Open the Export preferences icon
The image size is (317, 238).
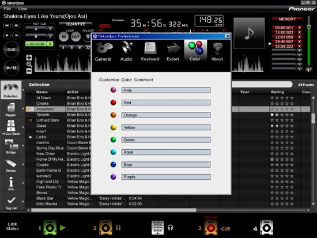(173, 51)
